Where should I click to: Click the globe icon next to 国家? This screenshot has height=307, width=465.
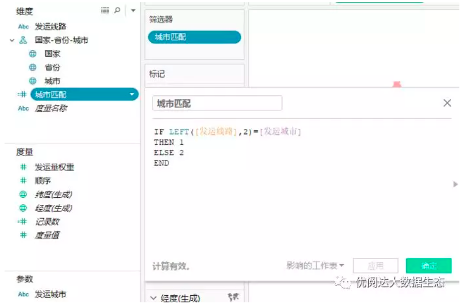[x=32, y=54]
